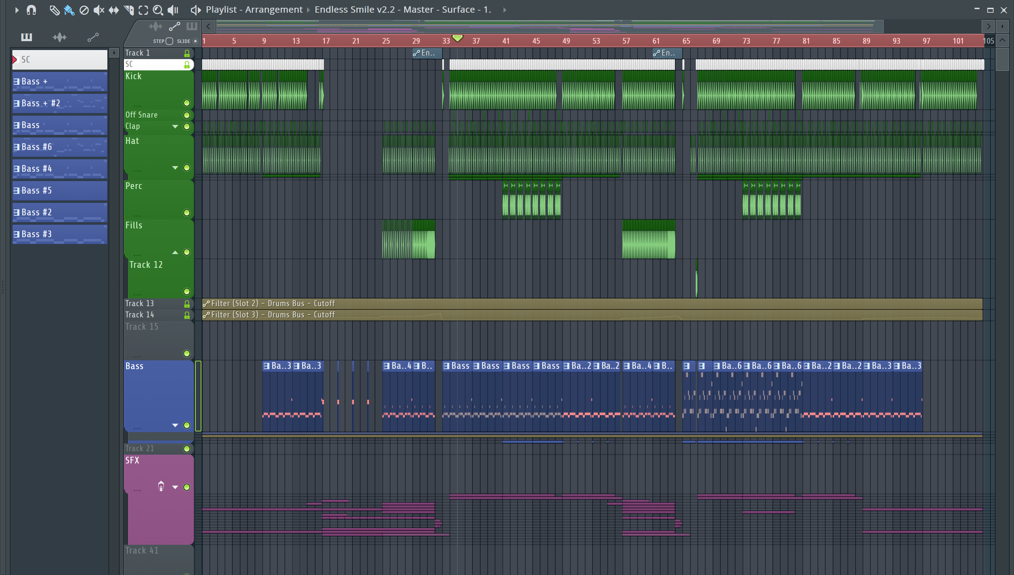Select Bass #4 pattern in picker

[x=60, y=169]
